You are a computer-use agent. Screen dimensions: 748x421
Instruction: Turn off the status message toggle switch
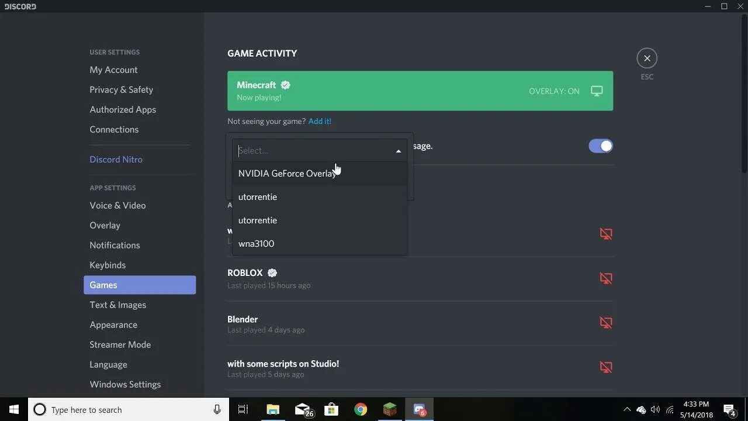point(601,146)
